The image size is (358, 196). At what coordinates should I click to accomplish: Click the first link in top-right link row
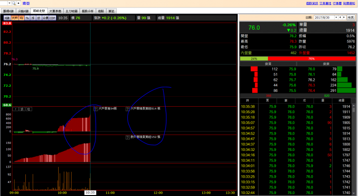click(312, 3)
